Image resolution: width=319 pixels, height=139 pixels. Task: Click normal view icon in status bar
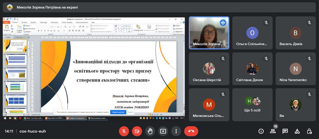(x=150, y=115)
